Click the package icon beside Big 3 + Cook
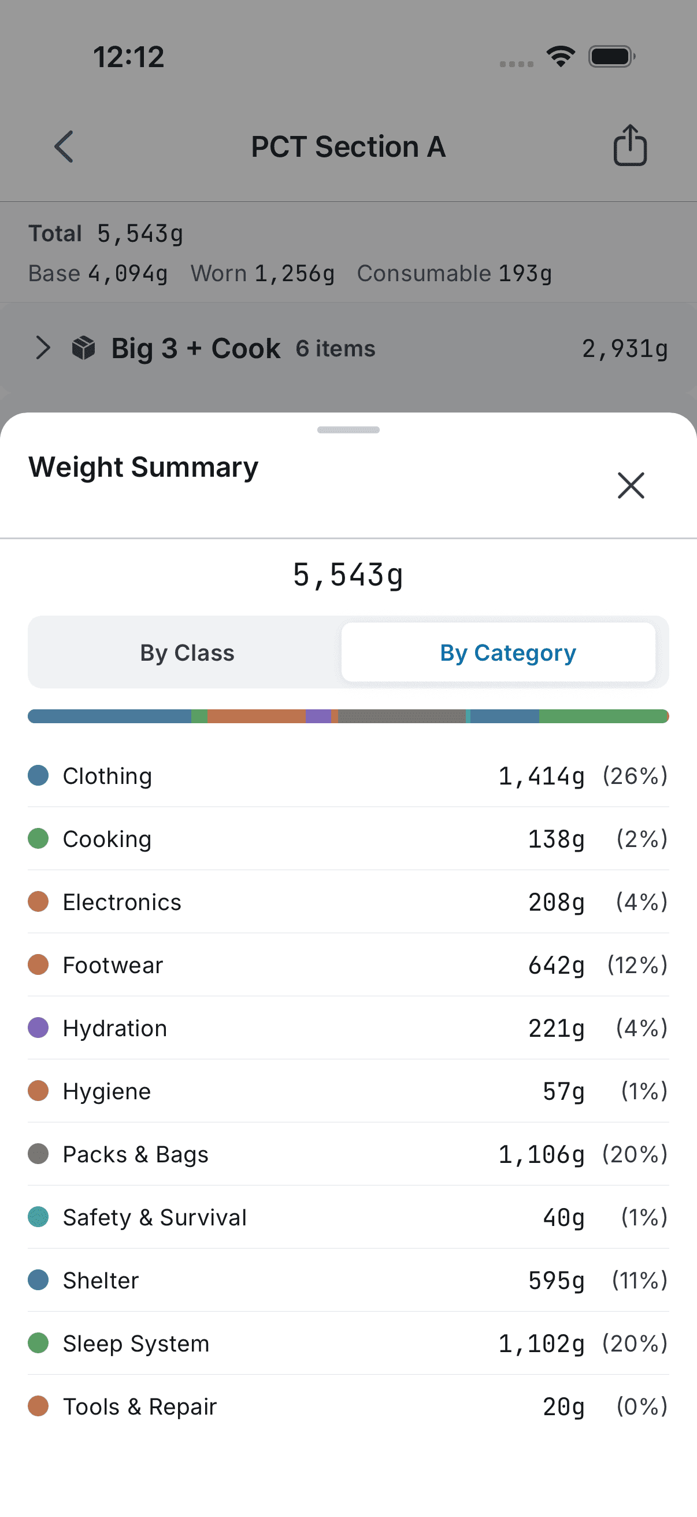Viewport: 697px width, 1517px height. [x=82, y=348]
